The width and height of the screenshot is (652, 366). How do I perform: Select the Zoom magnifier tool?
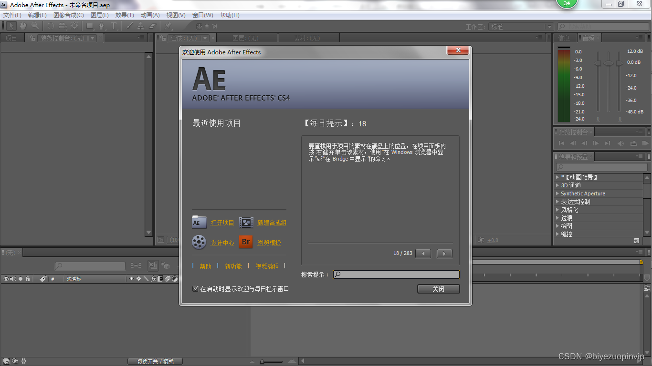35,26
